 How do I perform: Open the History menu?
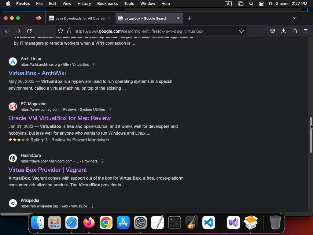84,4
